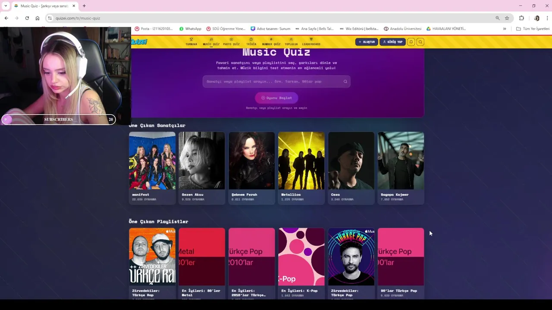This screenshot has height=310, width=552.
Task: Click the browser forward arrow
Action: 16,18
